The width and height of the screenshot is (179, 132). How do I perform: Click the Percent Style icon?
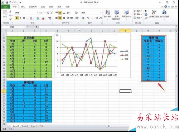pyautogui.click(x=88, y=18)
